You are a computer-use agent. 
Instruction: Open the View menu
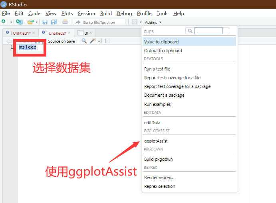tap(51, 14)
